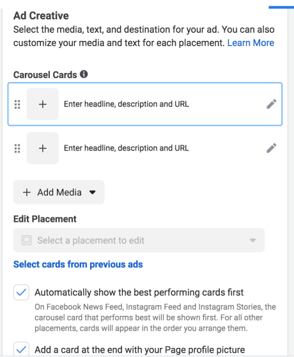Click the second card's drag handle
The height and width of the screenshot is (357, 294).
click(x=17, y=148)
